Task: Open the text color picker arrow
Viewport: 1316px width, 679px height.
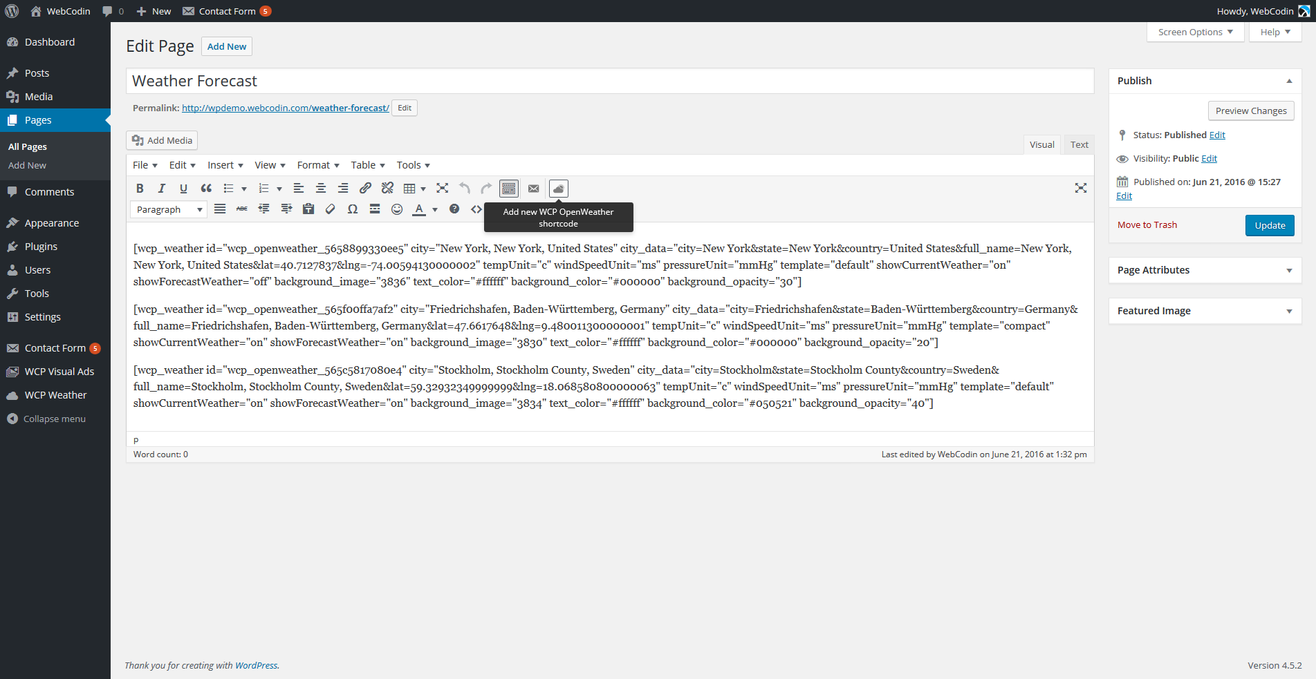Action: click(435, 209)
